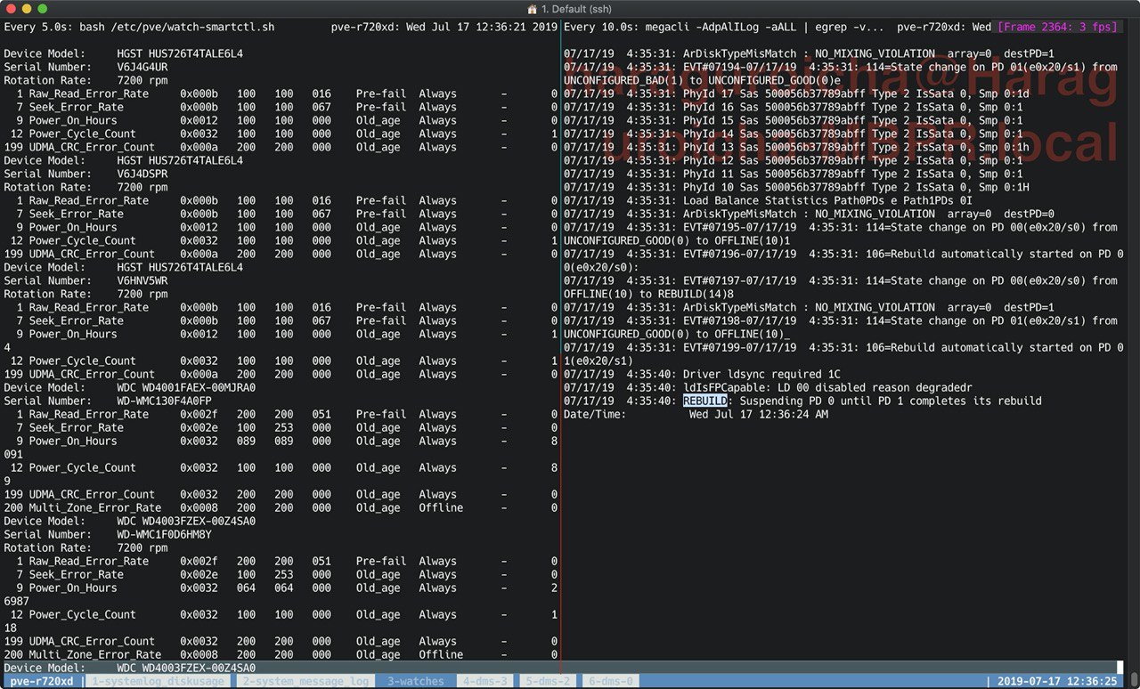
Task: Click the 'PhyId 16' log line
Action: pyautogui.click(x=793, y=107)
